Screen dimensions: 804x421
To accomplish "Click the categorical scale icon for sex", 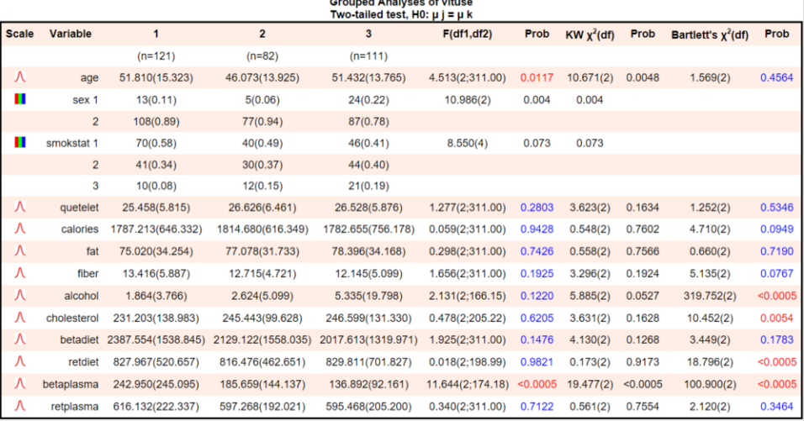I will click(x=20, y=100).
